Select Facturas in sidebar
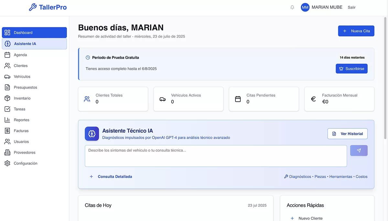Image resolution: width=388 pixels, height=221 pixels. coord(34,131)
